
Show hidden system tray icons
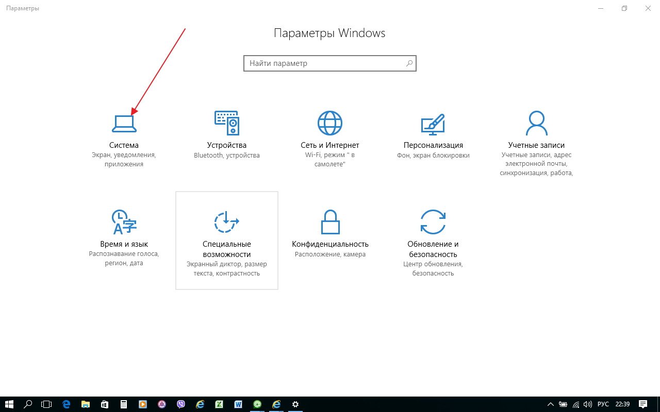click(551, 404)
